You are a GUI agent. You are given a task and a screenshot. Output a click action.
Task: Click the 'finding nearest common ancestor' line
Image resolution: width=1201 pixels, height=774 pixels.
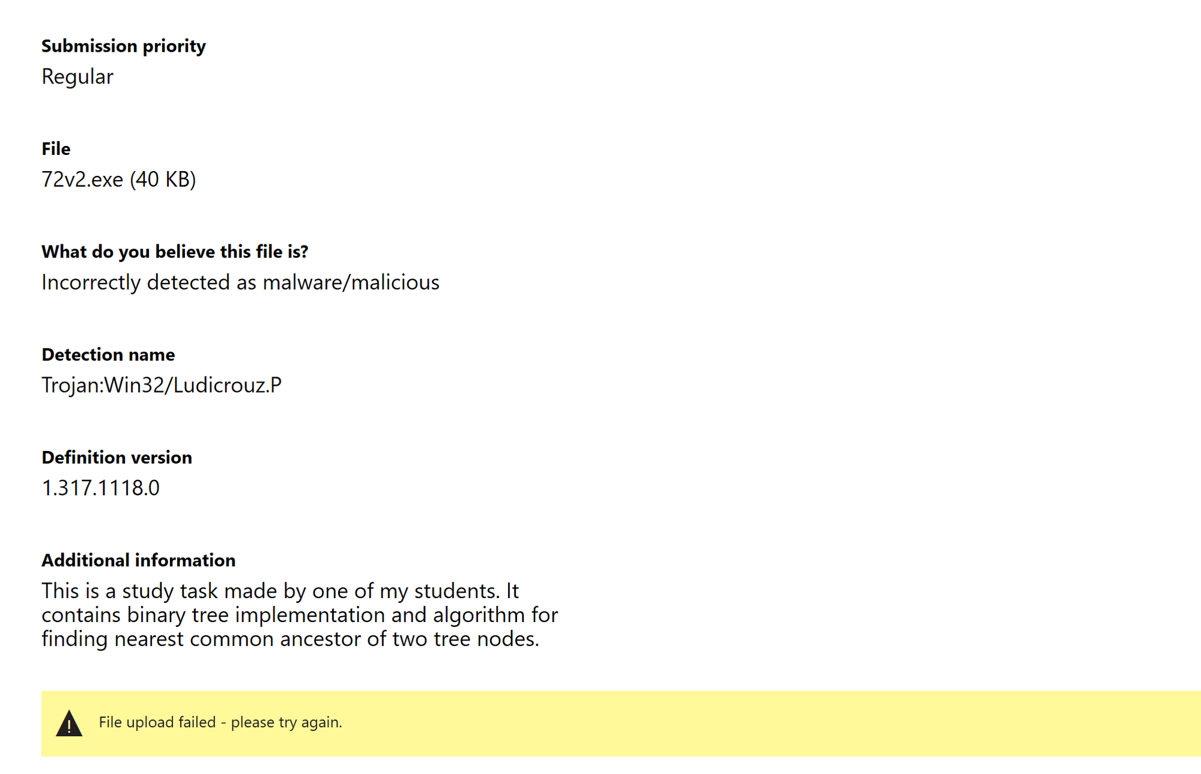pyautogui.click(x=290, y=639)
